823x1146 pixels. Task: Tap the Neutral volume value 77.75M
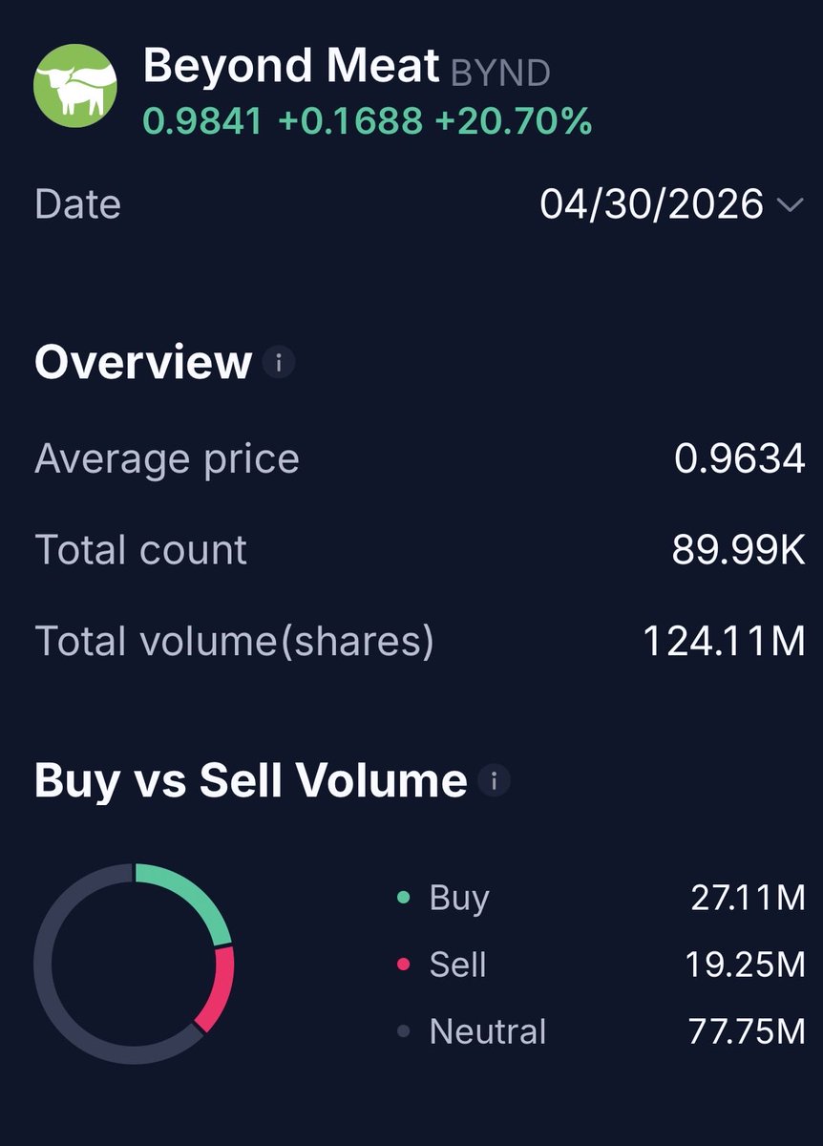[747, 1031]
